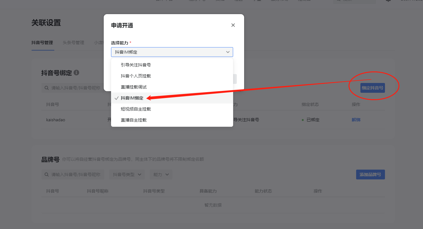This screenshot has width=423, height=229.
Task: Unbind kaishadao via the 解绑 link
Action: 356,120
